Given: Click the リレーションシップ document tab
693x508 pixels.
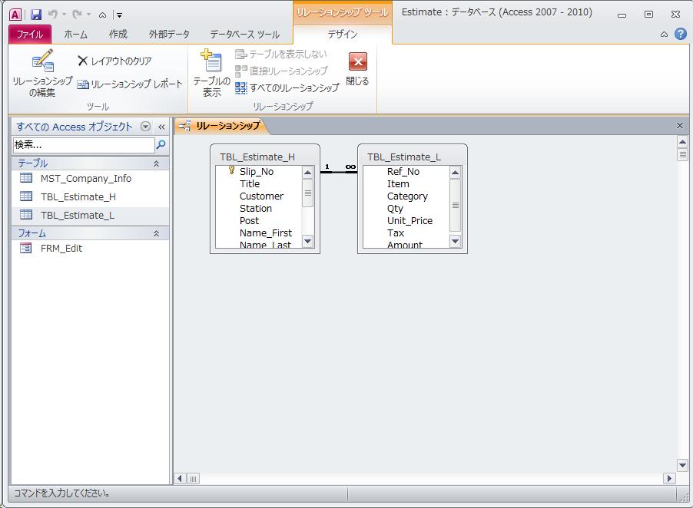Looking at the screenshot, I should pyautogui.click(x=222, y=126).
